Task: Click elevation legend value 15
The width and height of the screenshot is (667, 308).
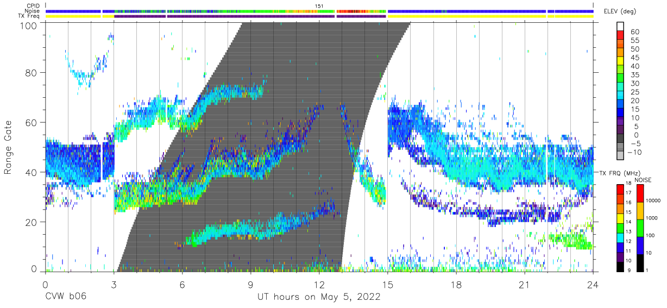Action: point(634,109)
